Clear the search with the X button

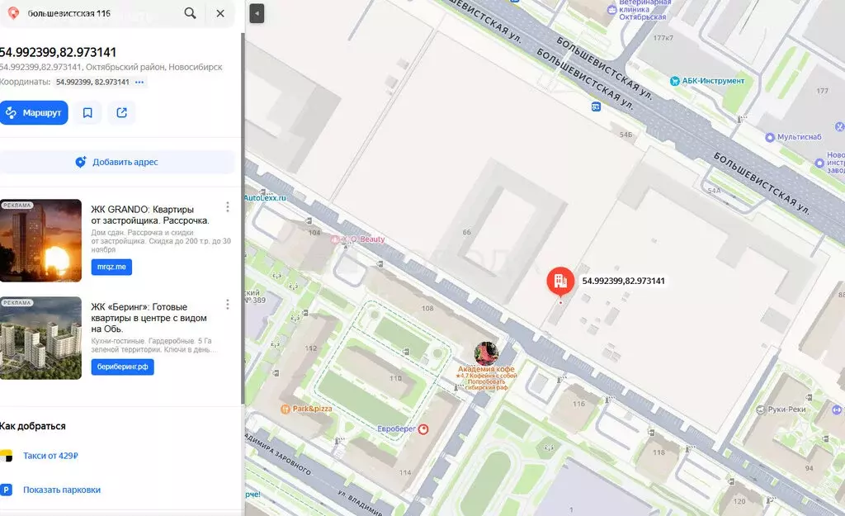[x=219, y=13]
